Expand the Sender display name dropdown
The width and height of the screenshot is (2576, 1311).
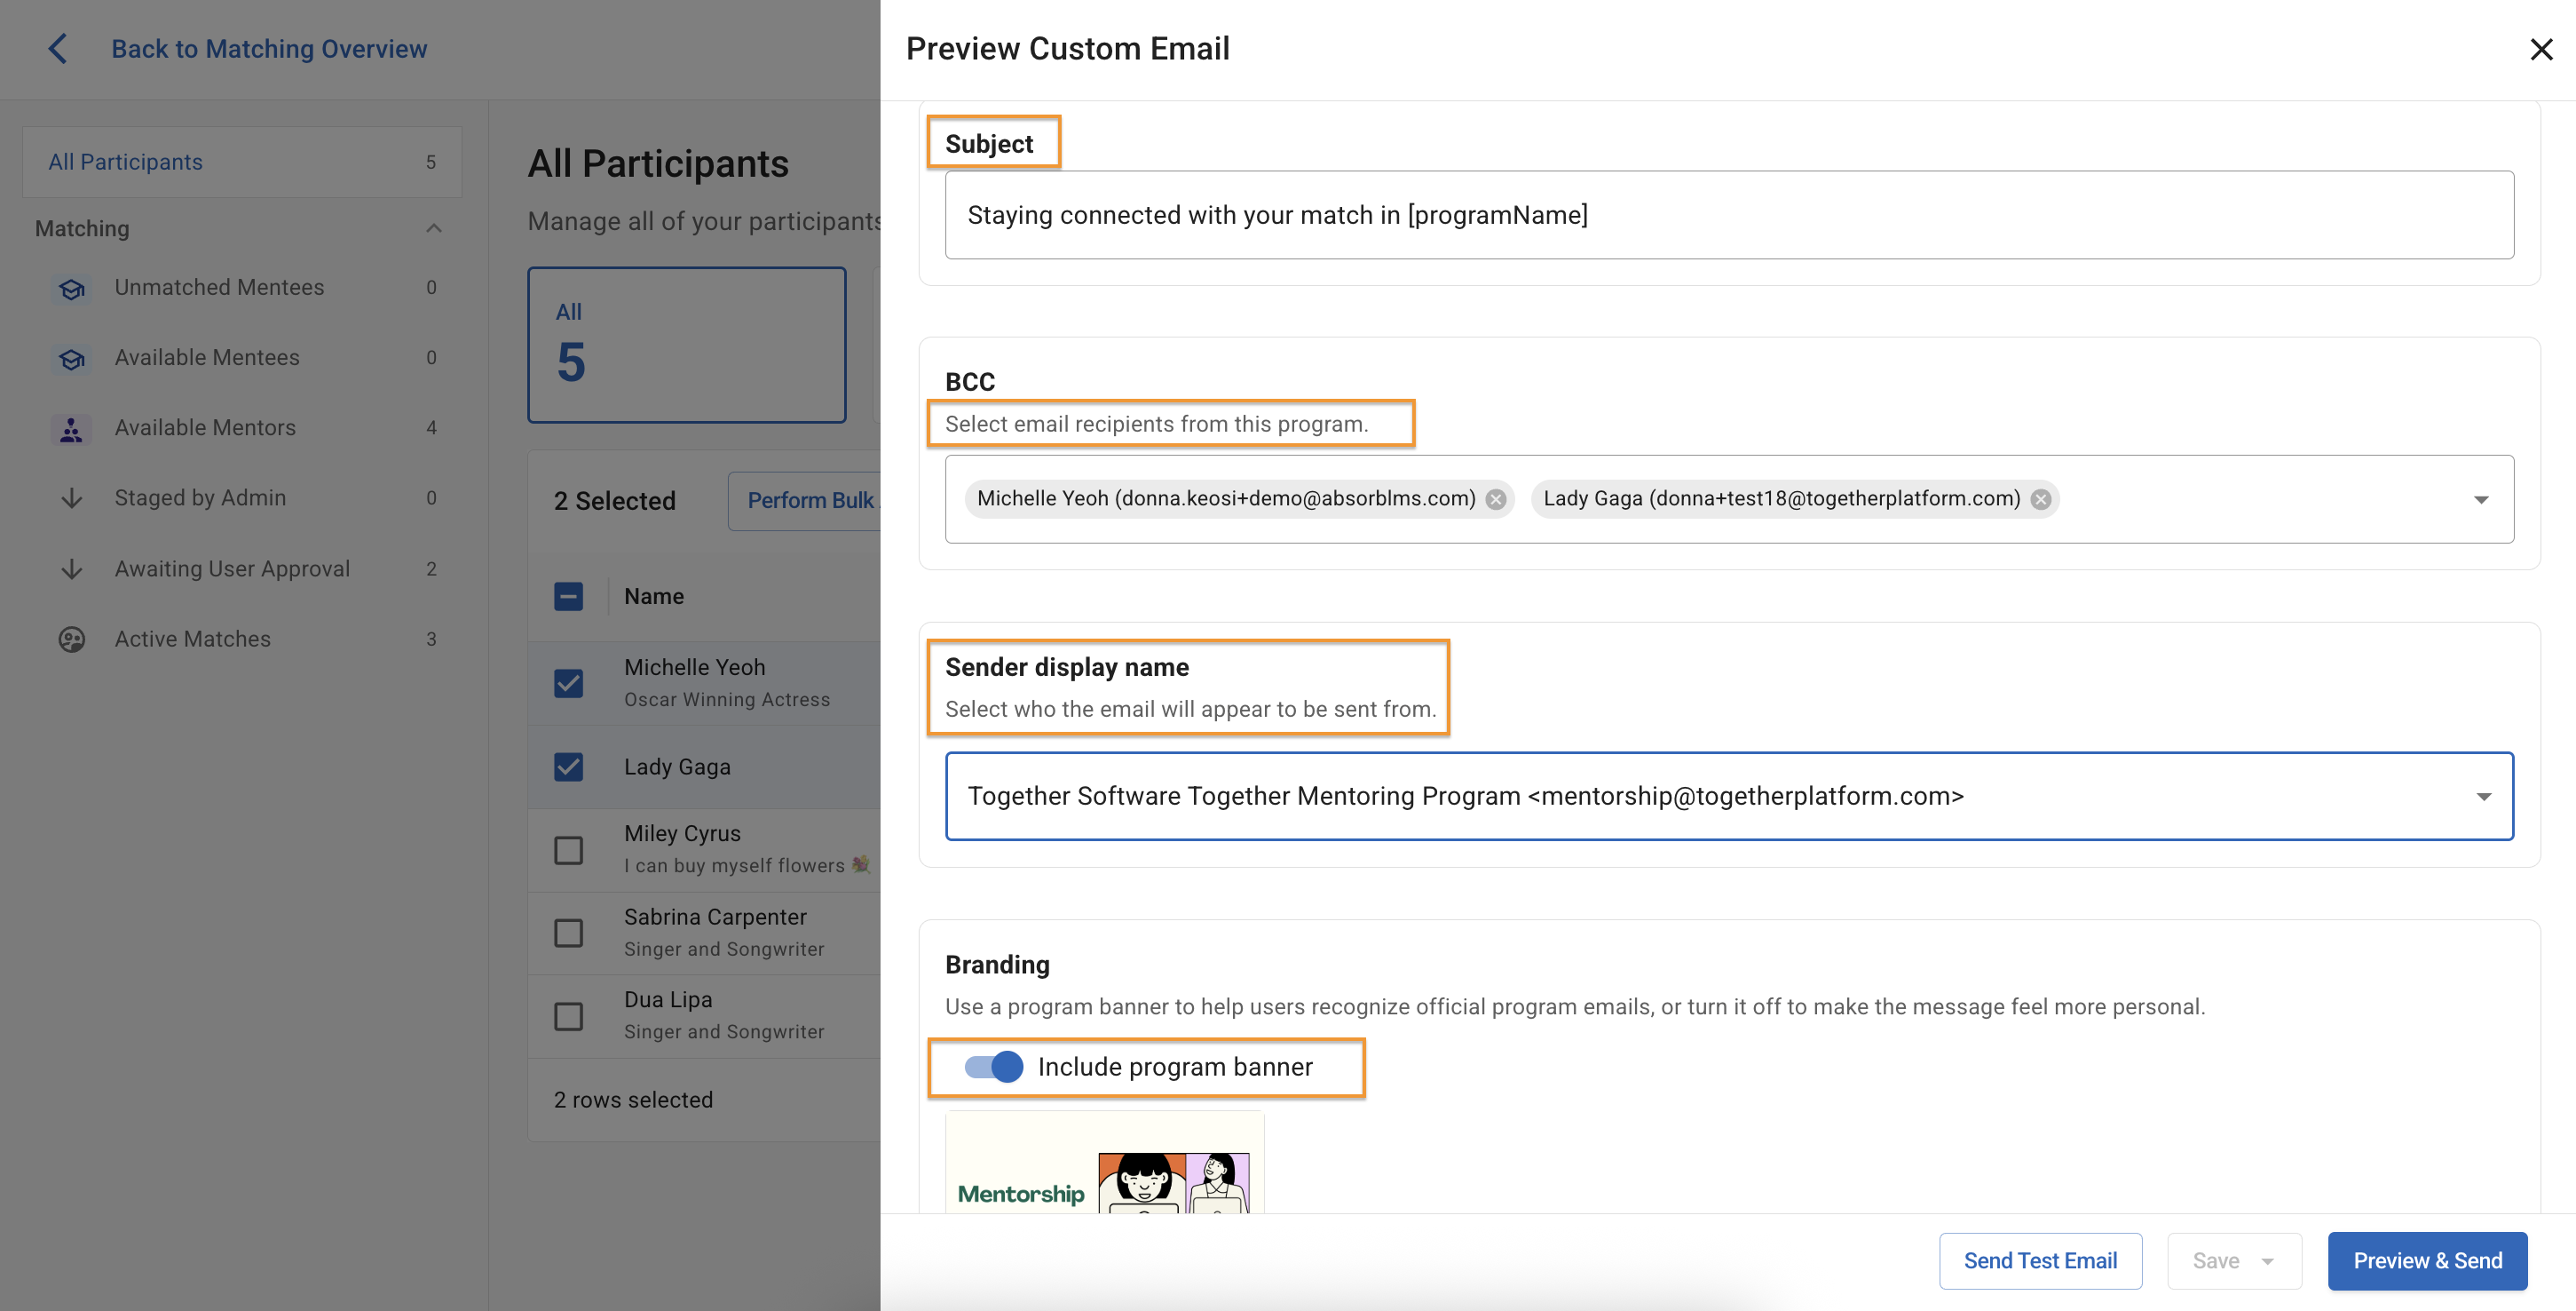[x=2483, y=797]
